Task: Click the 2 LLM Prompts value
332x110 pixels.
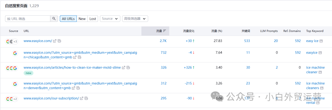Action: click(x=277, y=68)
